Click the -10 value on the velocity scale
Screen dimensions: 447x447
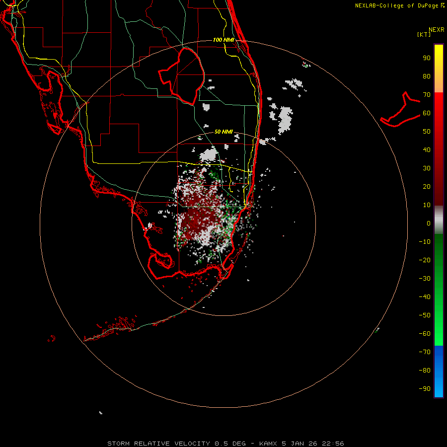(x=425, y=242)
